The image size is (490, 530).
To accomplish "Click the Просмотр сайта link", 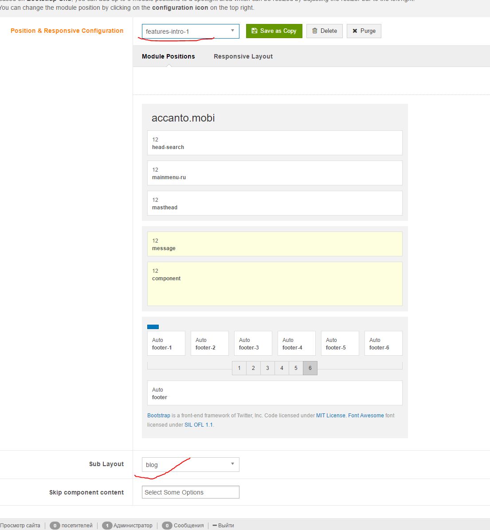I will [x=20, y=526].
